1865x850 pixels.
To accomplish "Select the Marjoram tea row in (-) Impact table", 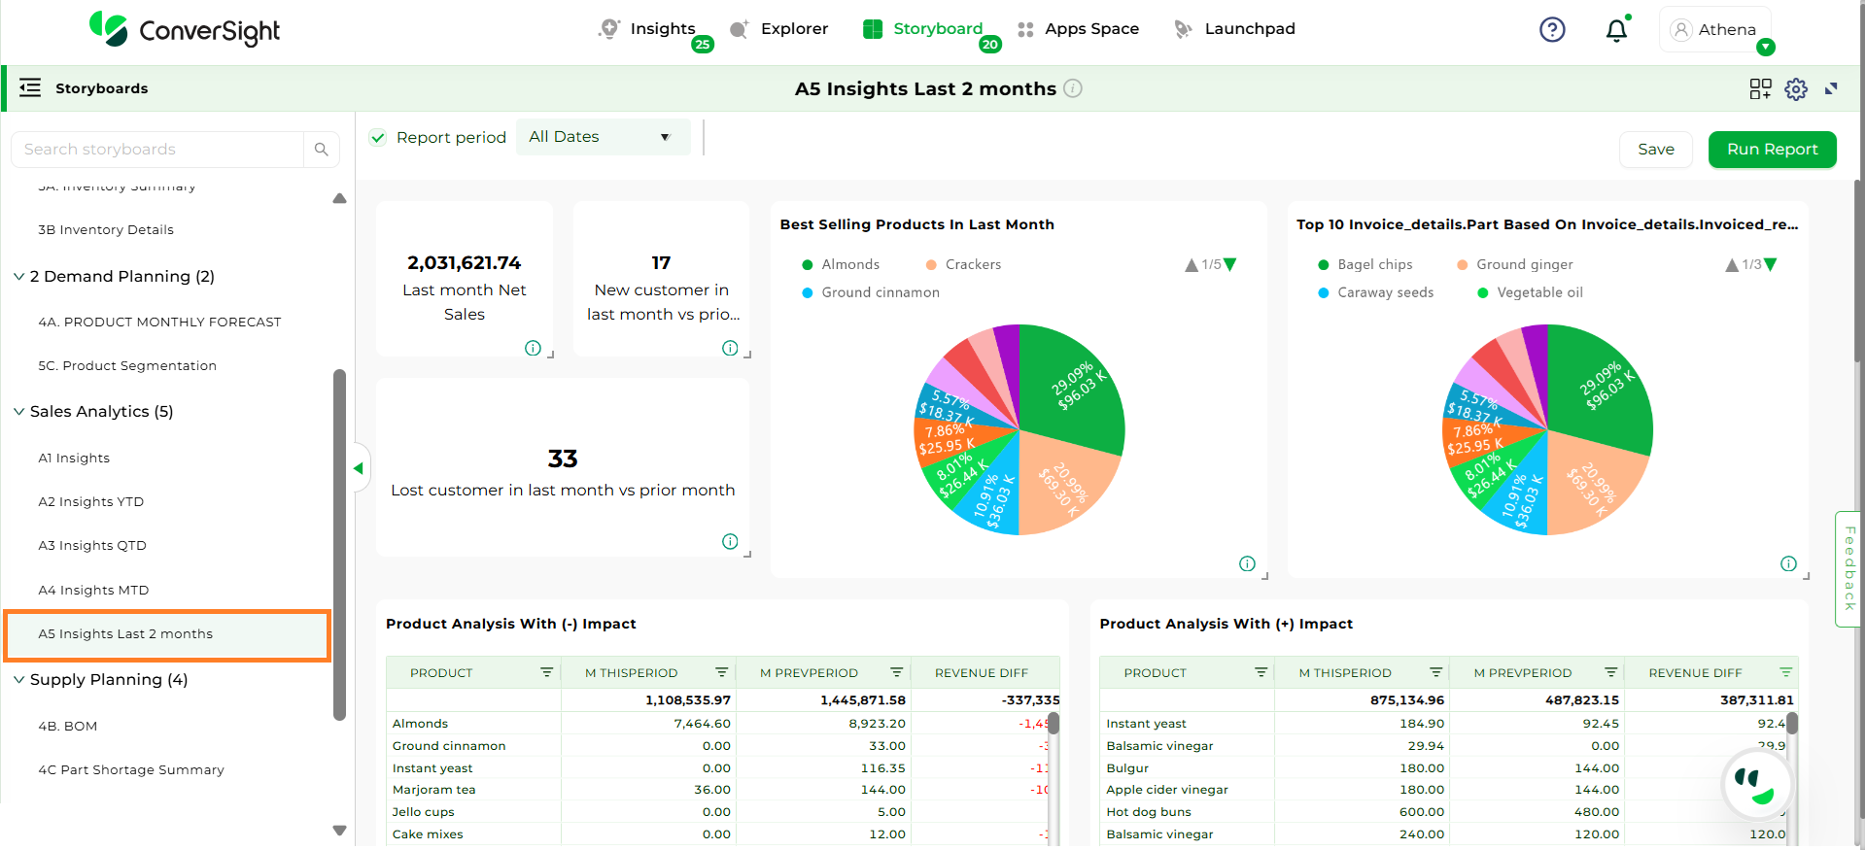I will coord(717,790).
